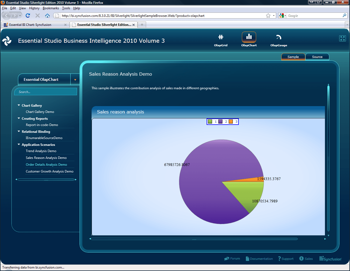Open Support via the question-mark icon
This screenshot has width=350, height=271.
(x=279, y=258)
